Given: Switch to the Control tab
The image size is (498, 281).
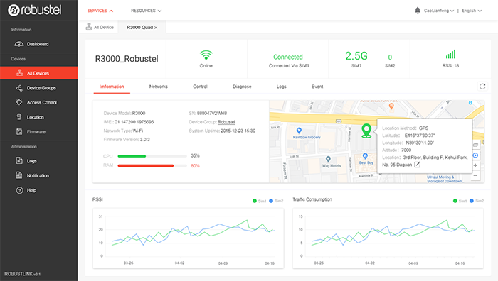Looking at the screenshot, I should [200, 87].
